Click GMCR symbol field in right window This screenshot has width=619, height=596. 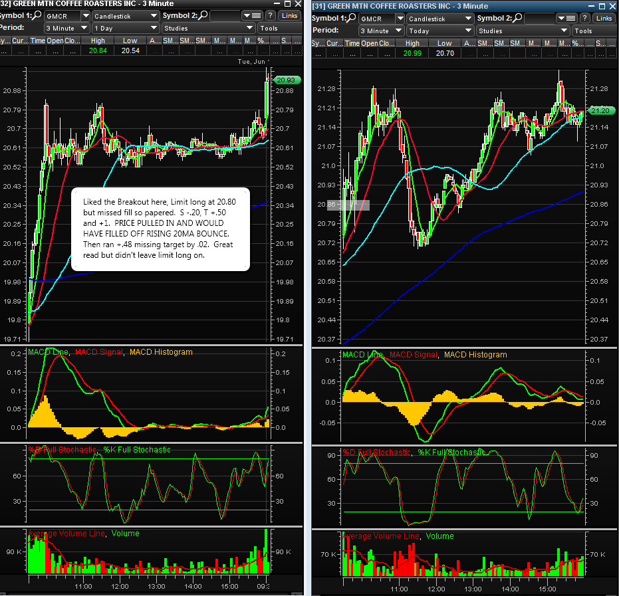pos(377,19)
